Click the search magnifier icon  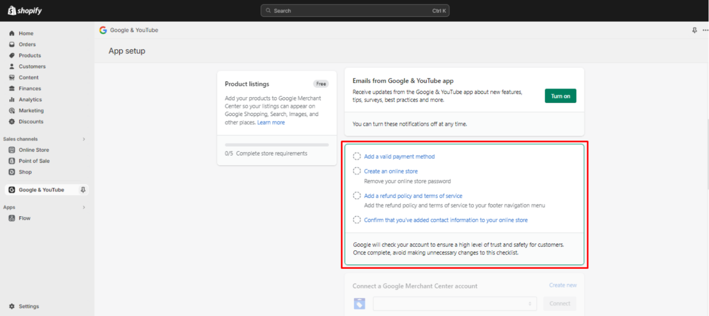click(x=269, y=11)
